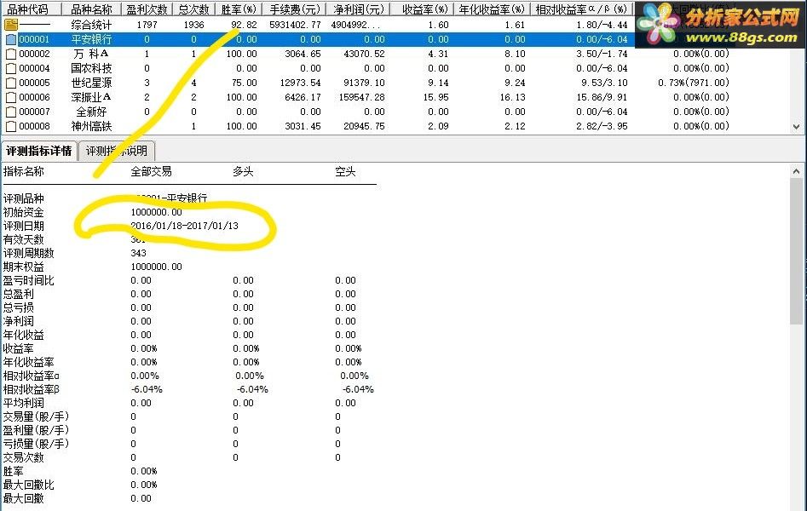Image resolution: width=807 pixels, height=511 pixels.
Task: Click the document icon next to 000007
Action: (11, 112)
